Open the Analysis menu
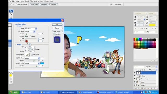 [37, 1]
